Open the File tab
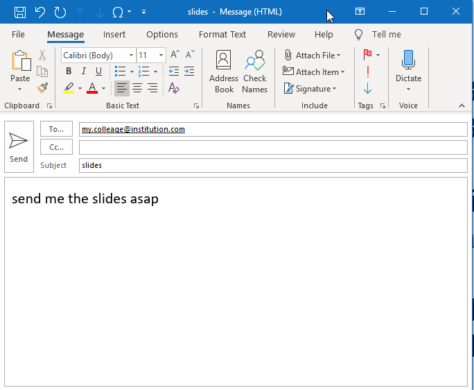This screenshot has height=390, width=474. click(x=18, y=35)
